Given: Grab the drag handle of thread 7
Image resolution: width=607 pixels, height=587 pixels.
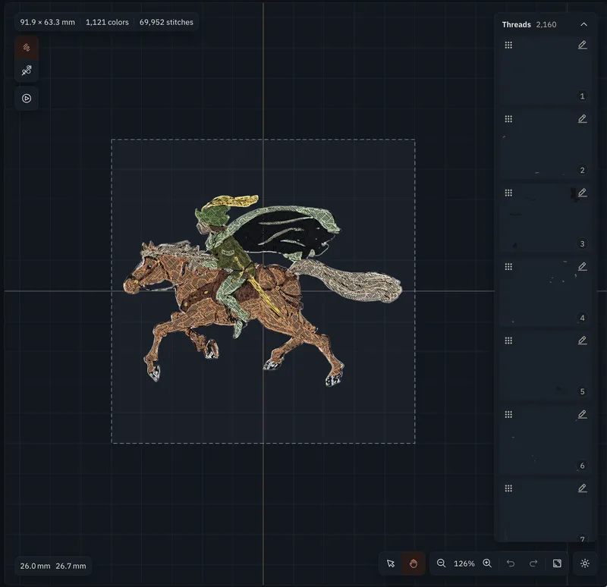Looking at the screenshot, I should (508, 488).
